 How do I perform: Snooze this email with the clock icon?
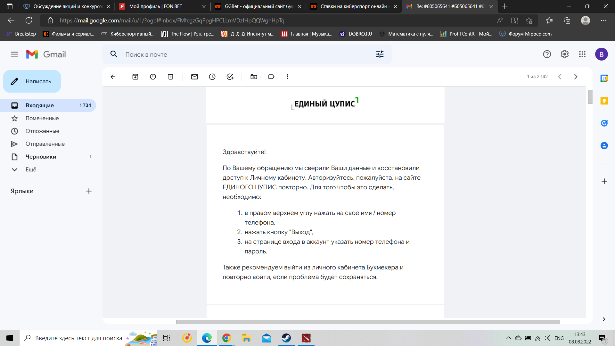pos(212,77)
